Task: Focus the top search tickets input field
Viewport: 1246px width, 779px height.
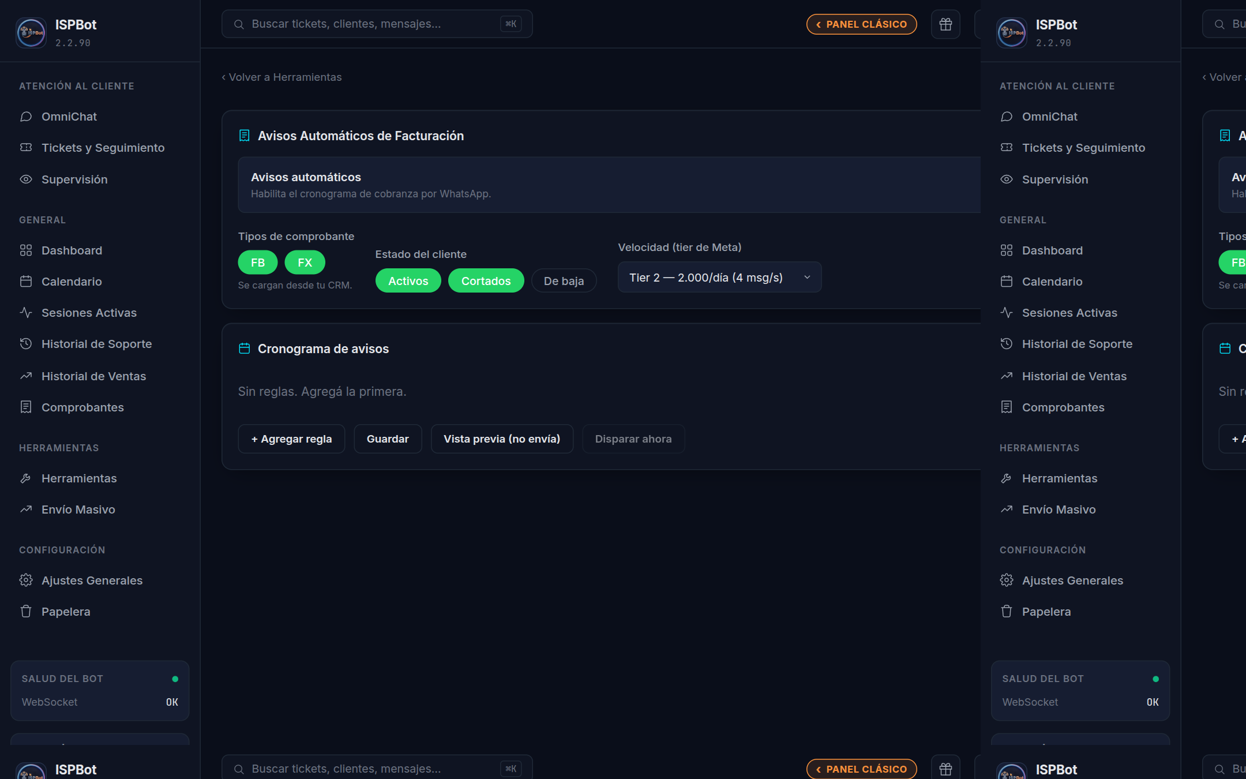Action: (377, 24)
